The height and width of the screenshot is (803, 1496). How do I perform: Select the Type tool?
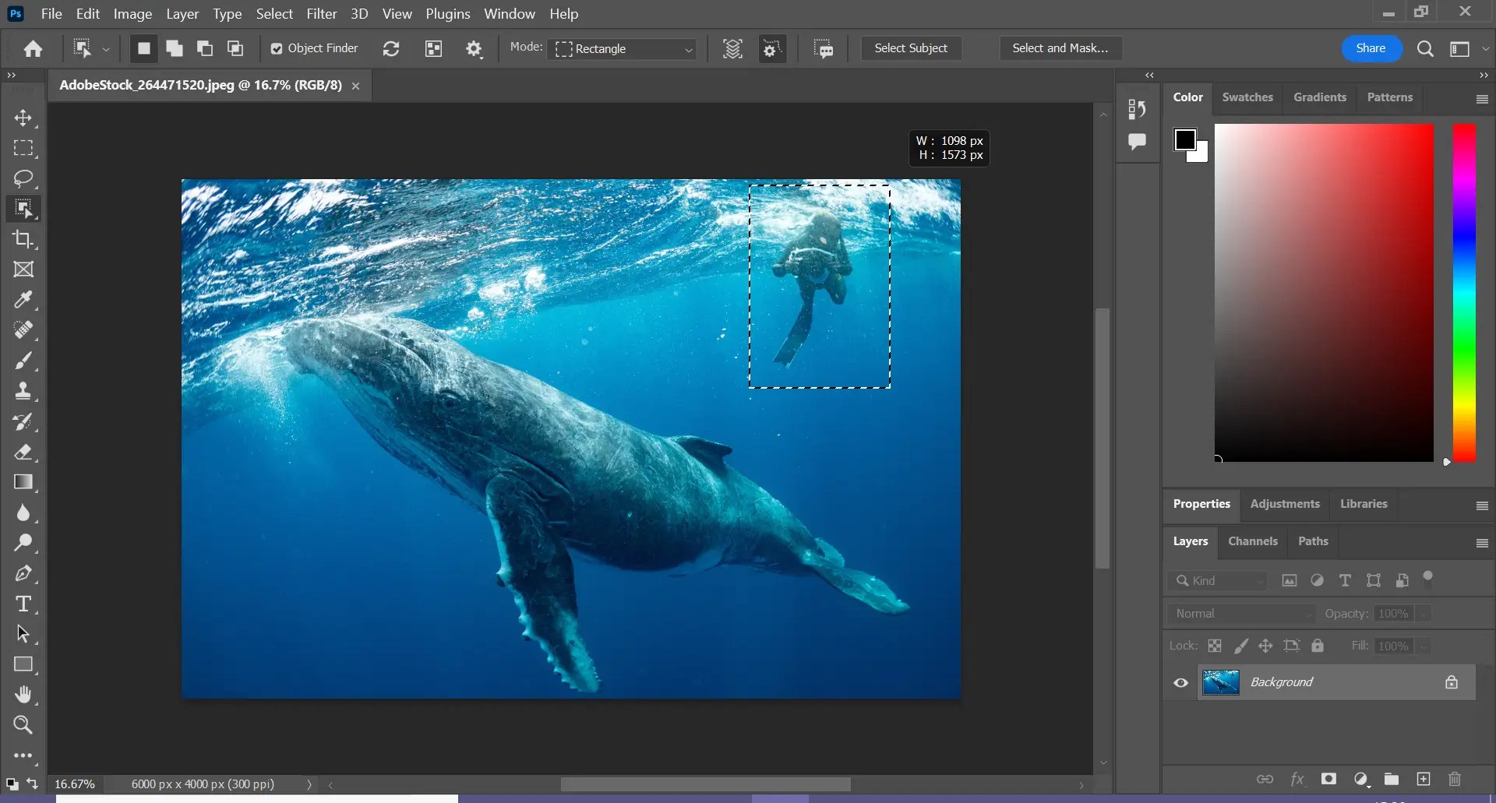23,603
